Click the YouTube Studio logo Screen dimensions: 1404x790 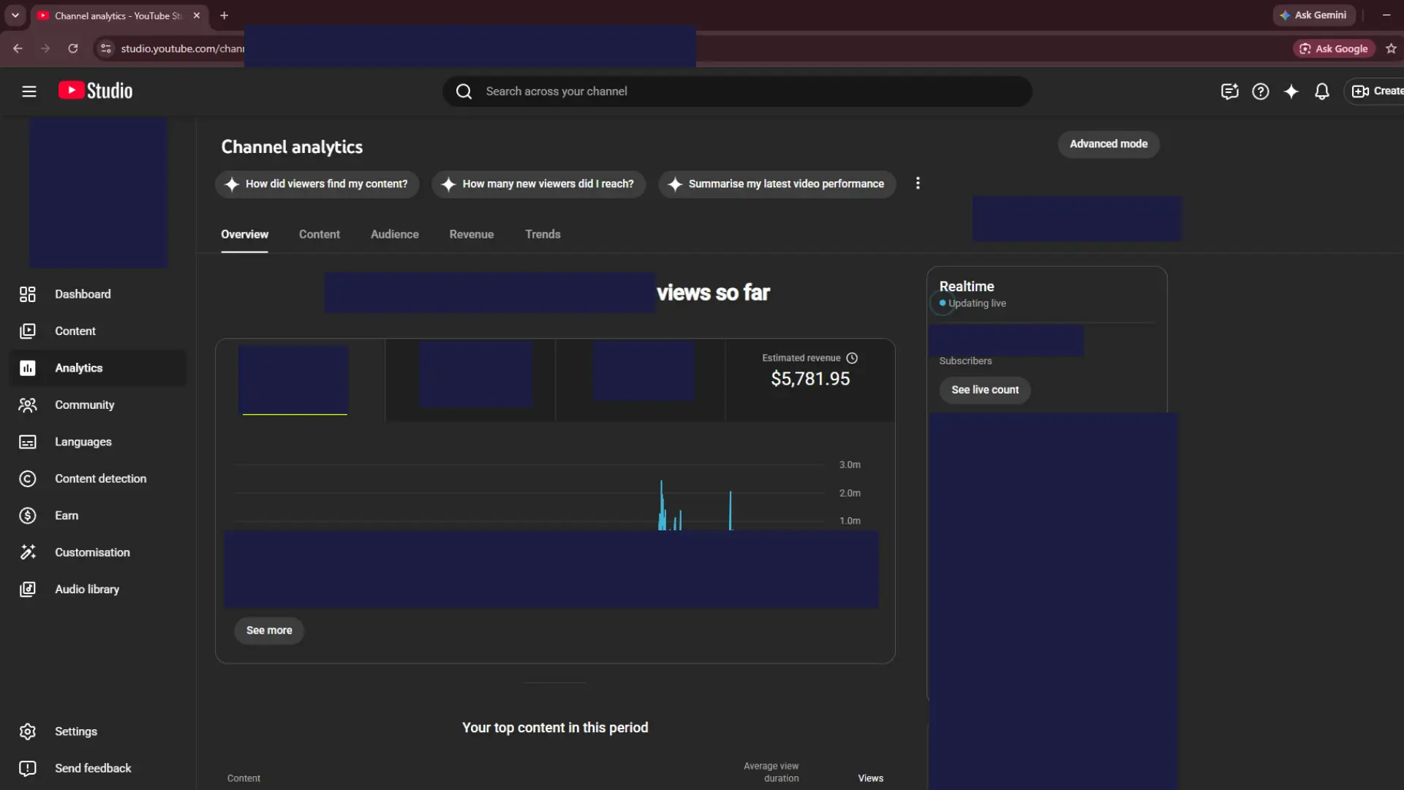click(96, 91)
